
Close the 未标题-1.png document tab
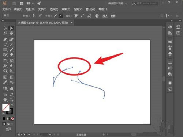pyautogui.click(x=72, y=23)
